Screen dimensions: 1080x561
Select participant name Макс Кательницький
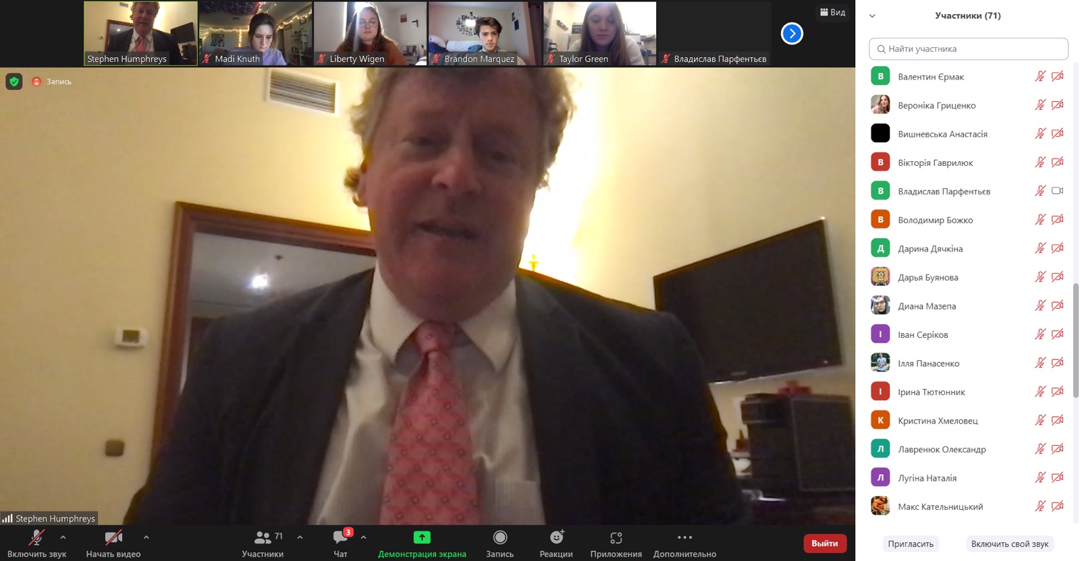940,507
